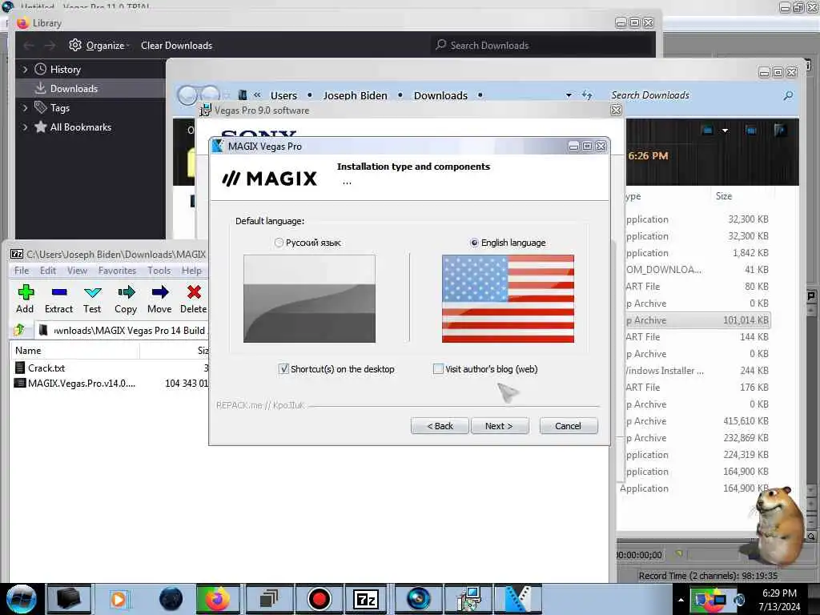Show hidden system tray icons
The image size is (820, 615).
[681, 600]
